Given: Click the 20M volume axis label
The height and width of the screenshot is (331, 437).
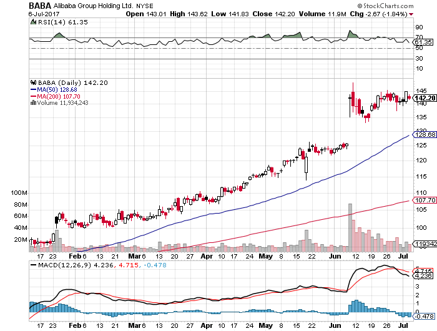Looking at the screenshot, I should click(21, 240).
